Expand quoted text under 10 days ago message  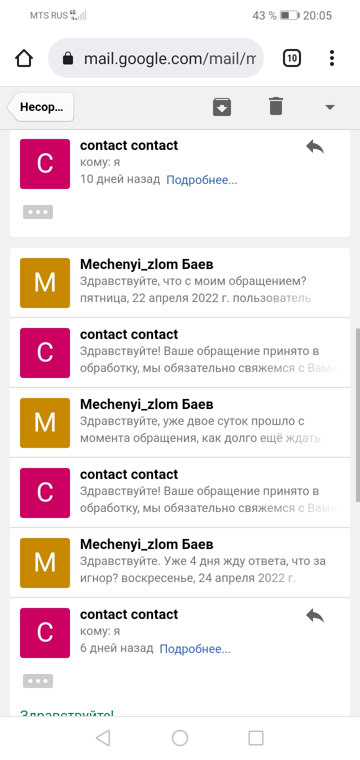point(38,212)
